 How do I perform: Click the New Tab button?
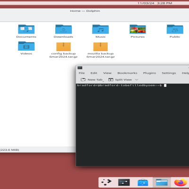point(92,80)
